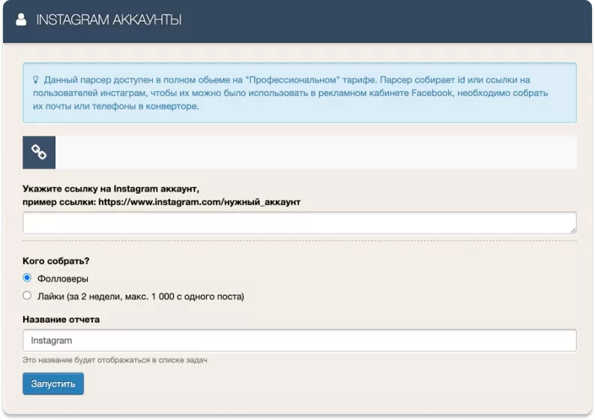The height and width of the screenshot is (420, 595).
Task: Click the light bar beside link icon
Action: point(316,153)
